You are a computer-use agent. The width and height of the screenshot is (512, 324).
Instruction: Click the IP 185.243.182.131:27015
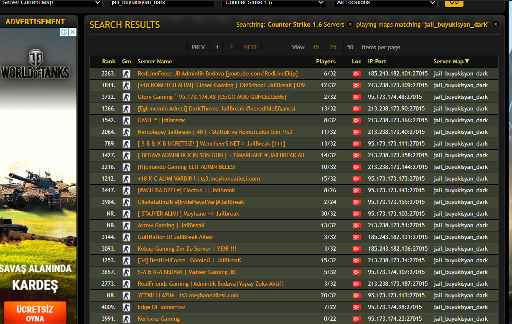[x=397, y=237]
